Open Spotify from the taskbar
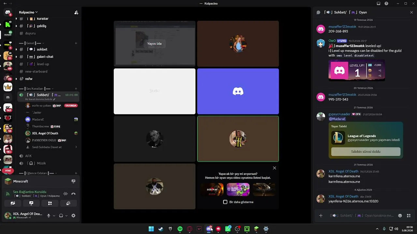 [180, 229]
